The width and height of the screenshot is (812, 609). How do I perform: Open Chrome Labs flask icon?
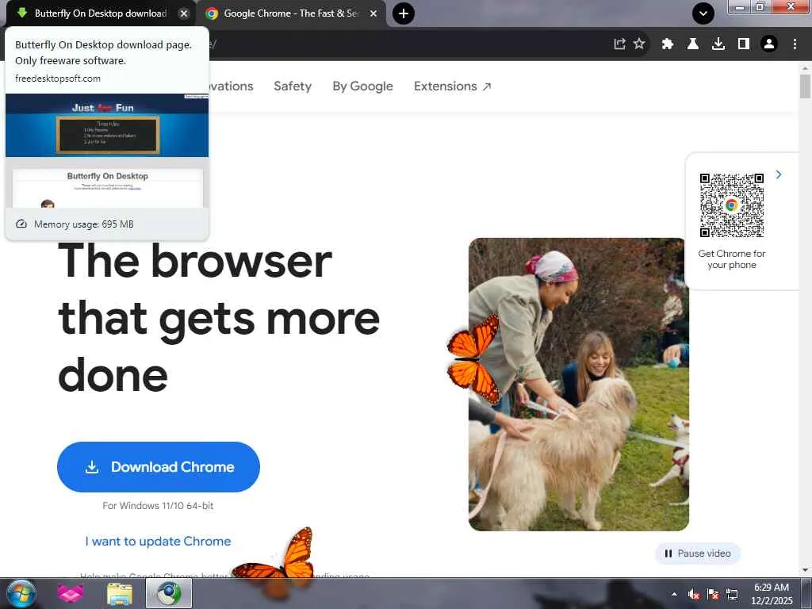(x=693, y=44)
